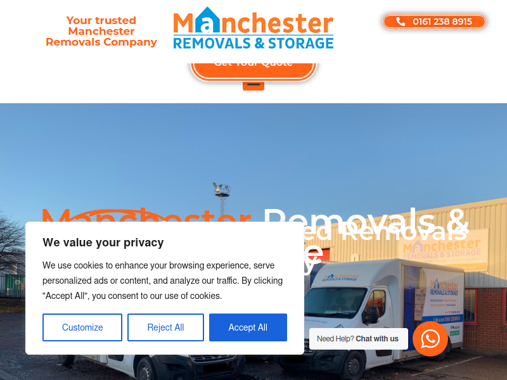Image resolution: width=507 pixels, height=380 pixels.
Task: Open cookie preferences with Customize
Action: (x=82, y=327)
